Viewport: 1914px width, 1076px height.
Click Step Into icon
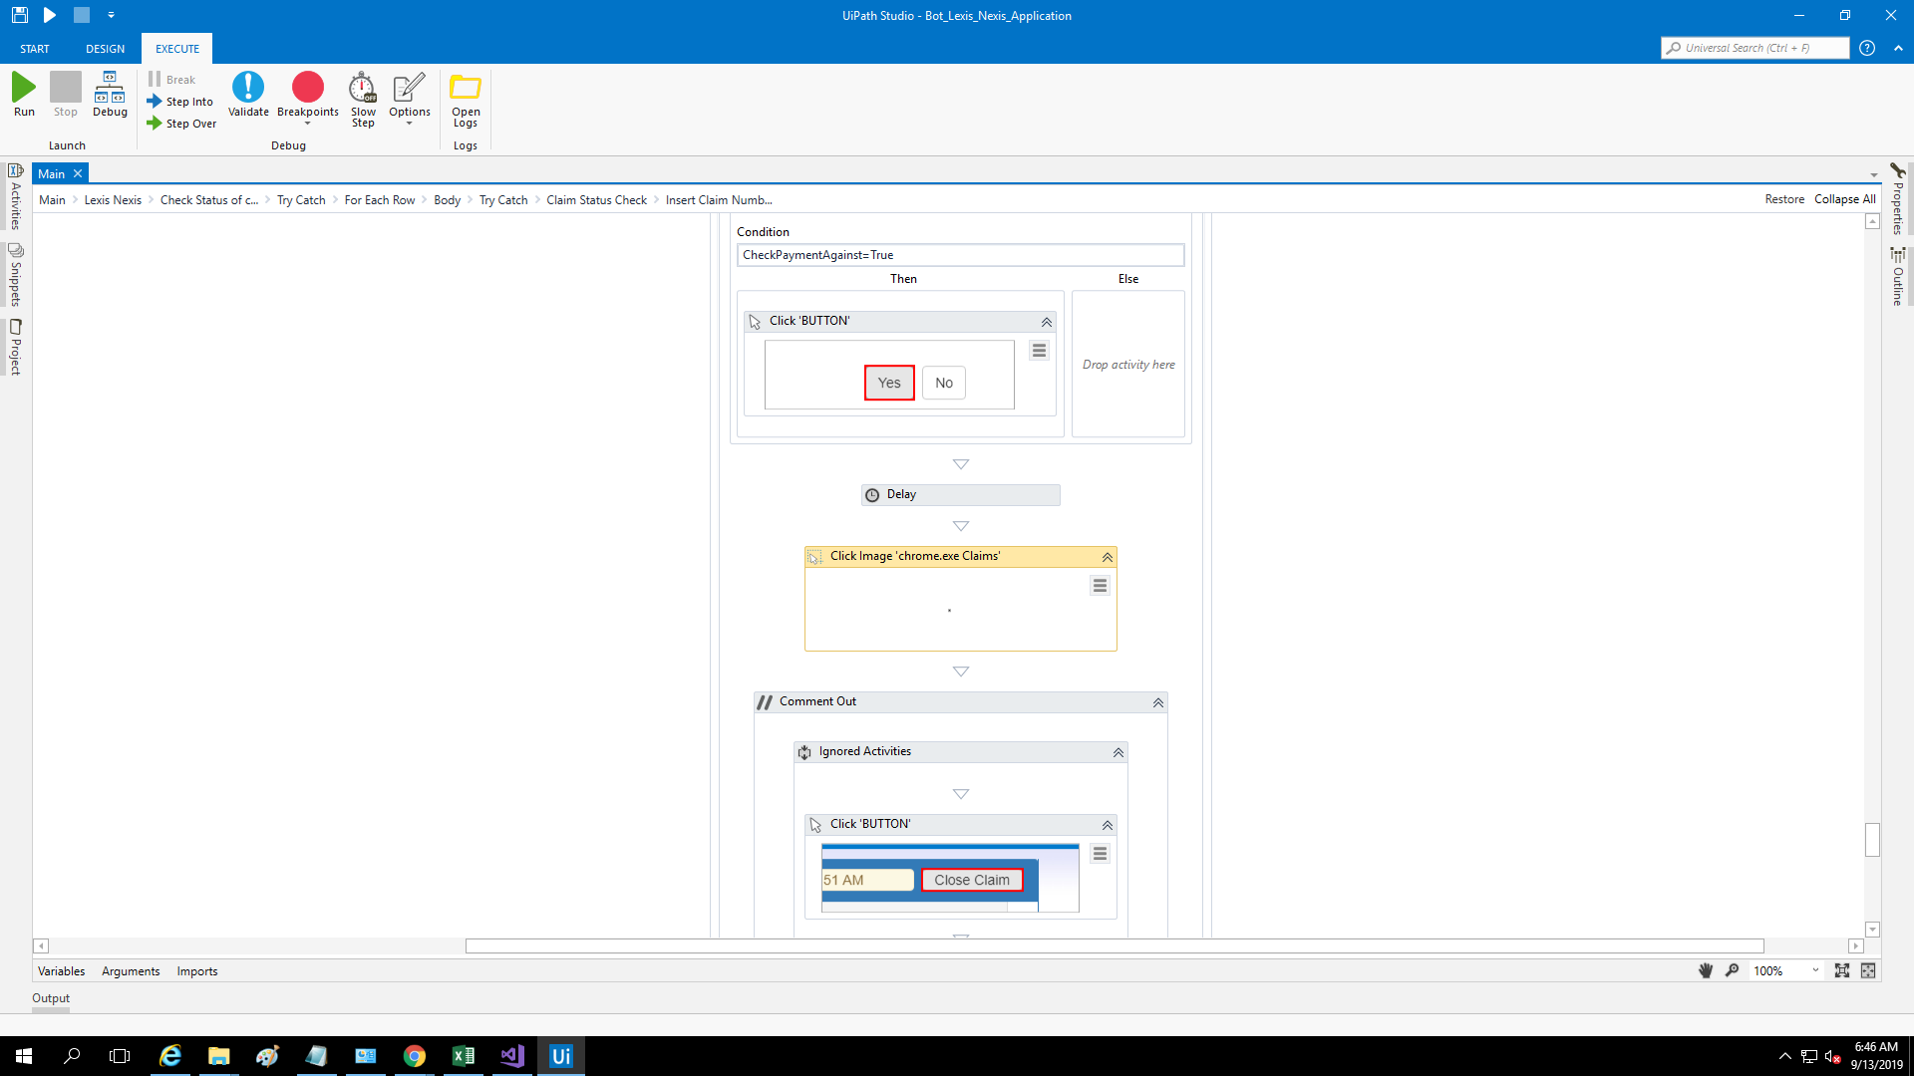[x=156, y=102]
